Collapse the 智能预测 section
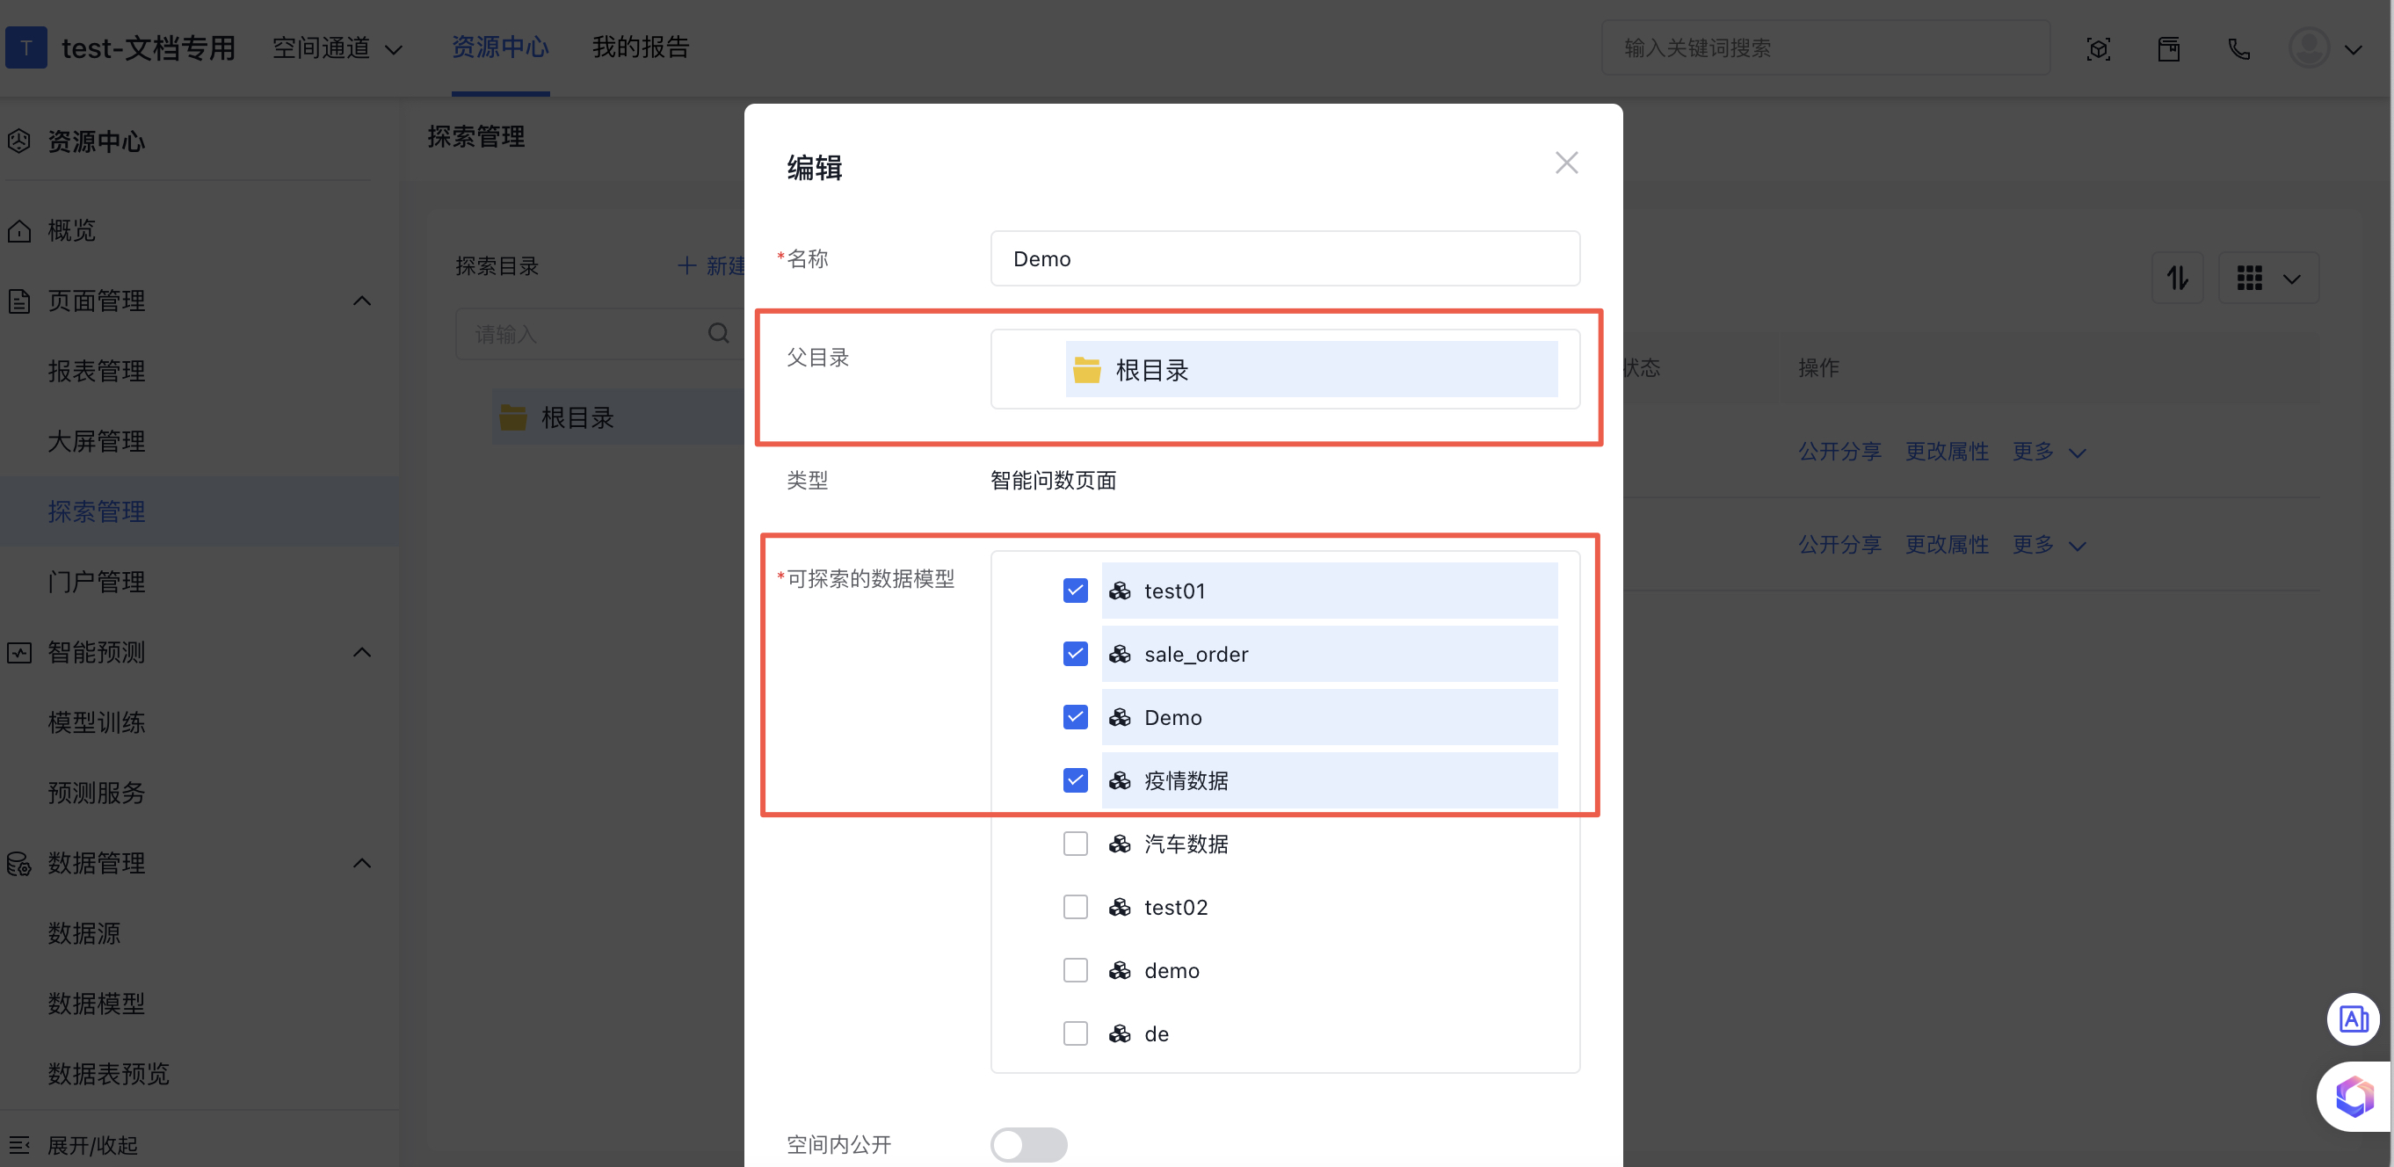The width and height of the screenshot is (2394, 1167). tap(362, 652)
